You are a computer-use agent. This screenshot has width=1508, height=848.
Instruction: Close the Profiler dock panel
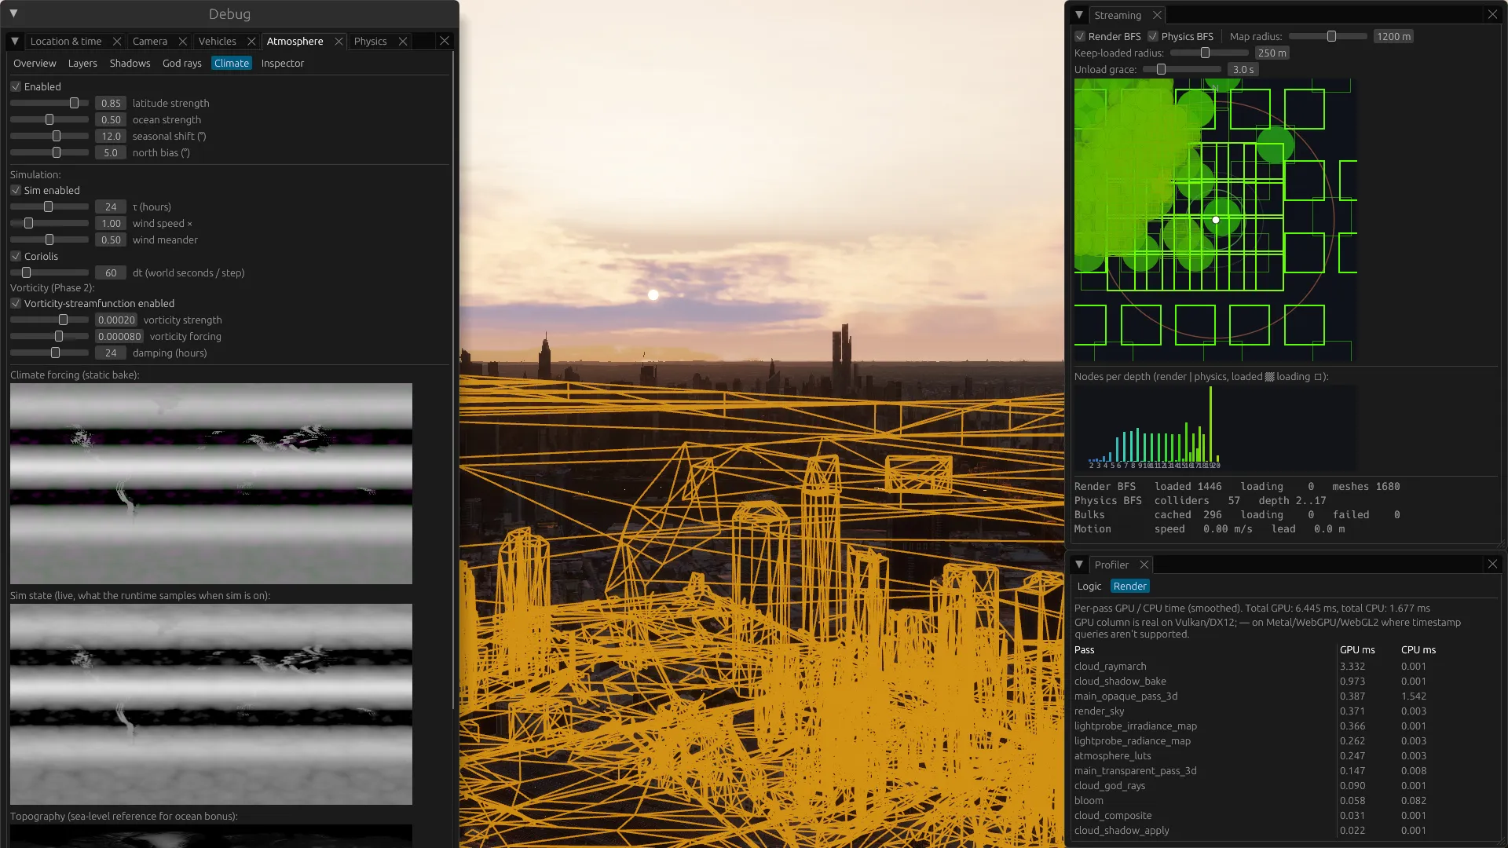[1492, 565]
